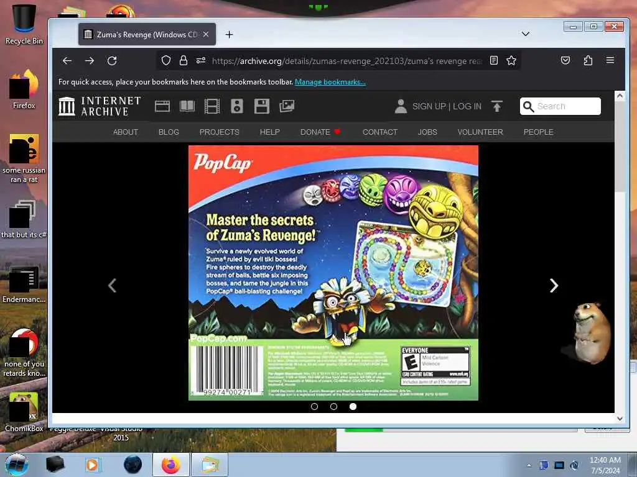The height and width of the screenshot is (477, 637).
Task: Open the PROJECTS menu item
Action: point(220,132)
